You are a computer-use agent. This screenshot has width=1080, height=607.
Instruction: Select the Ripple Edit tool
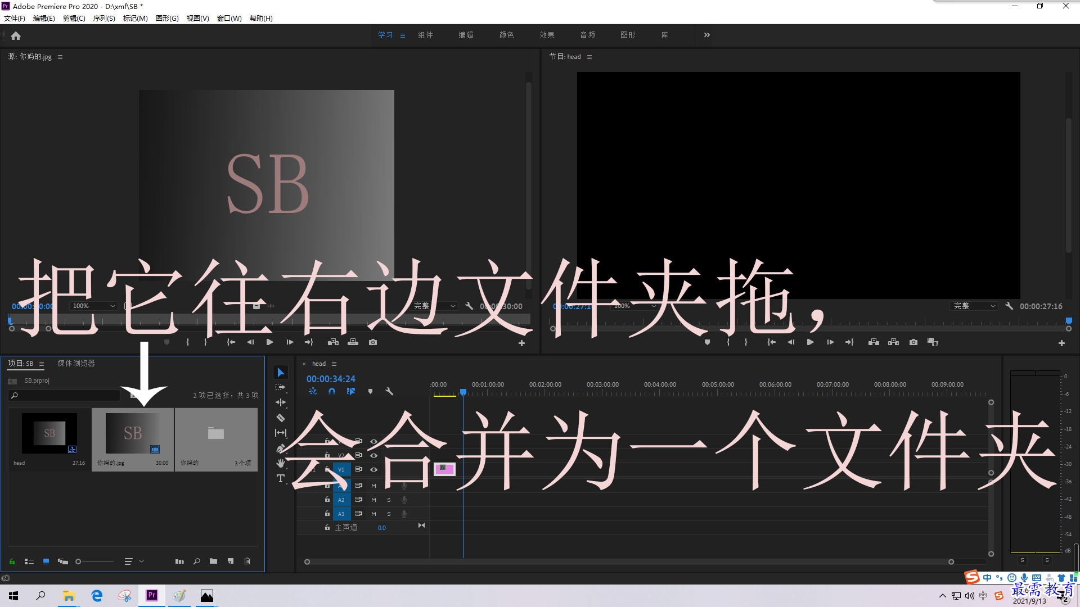point(281,402)
